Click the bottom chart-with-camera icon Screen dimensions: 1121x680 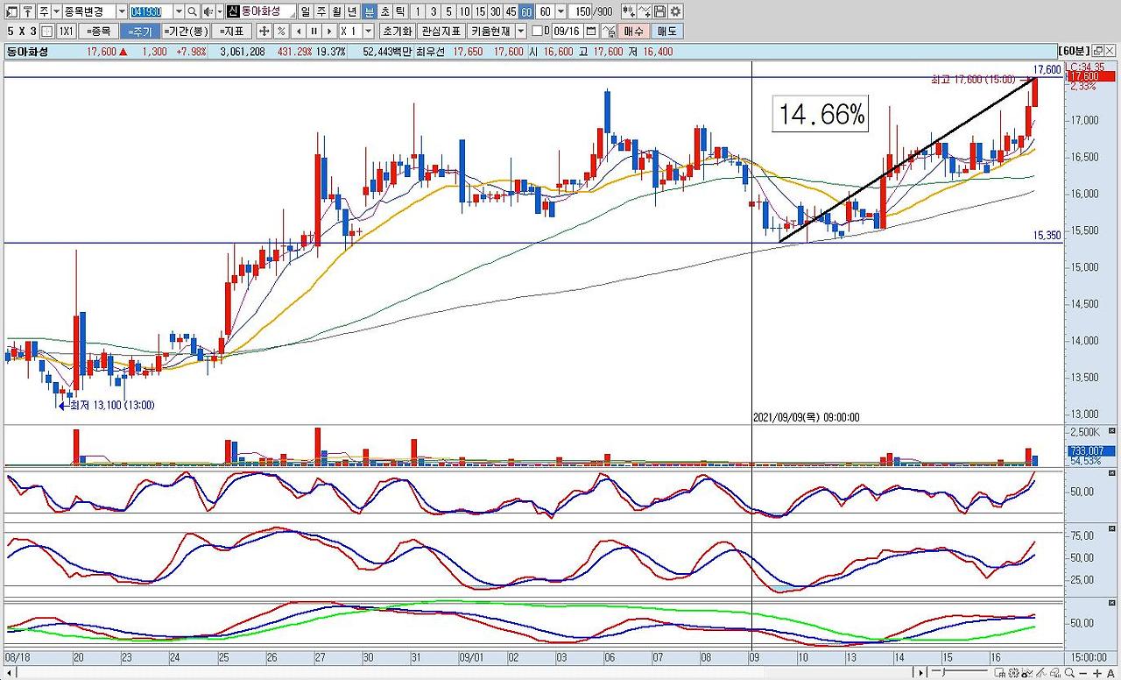1027,673
